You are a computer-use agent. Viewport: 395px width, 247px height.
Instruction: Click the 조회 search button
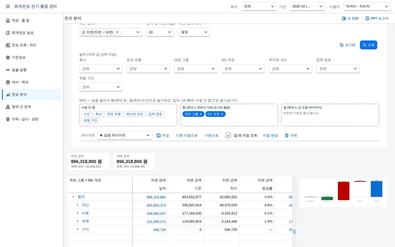point(368,45)
